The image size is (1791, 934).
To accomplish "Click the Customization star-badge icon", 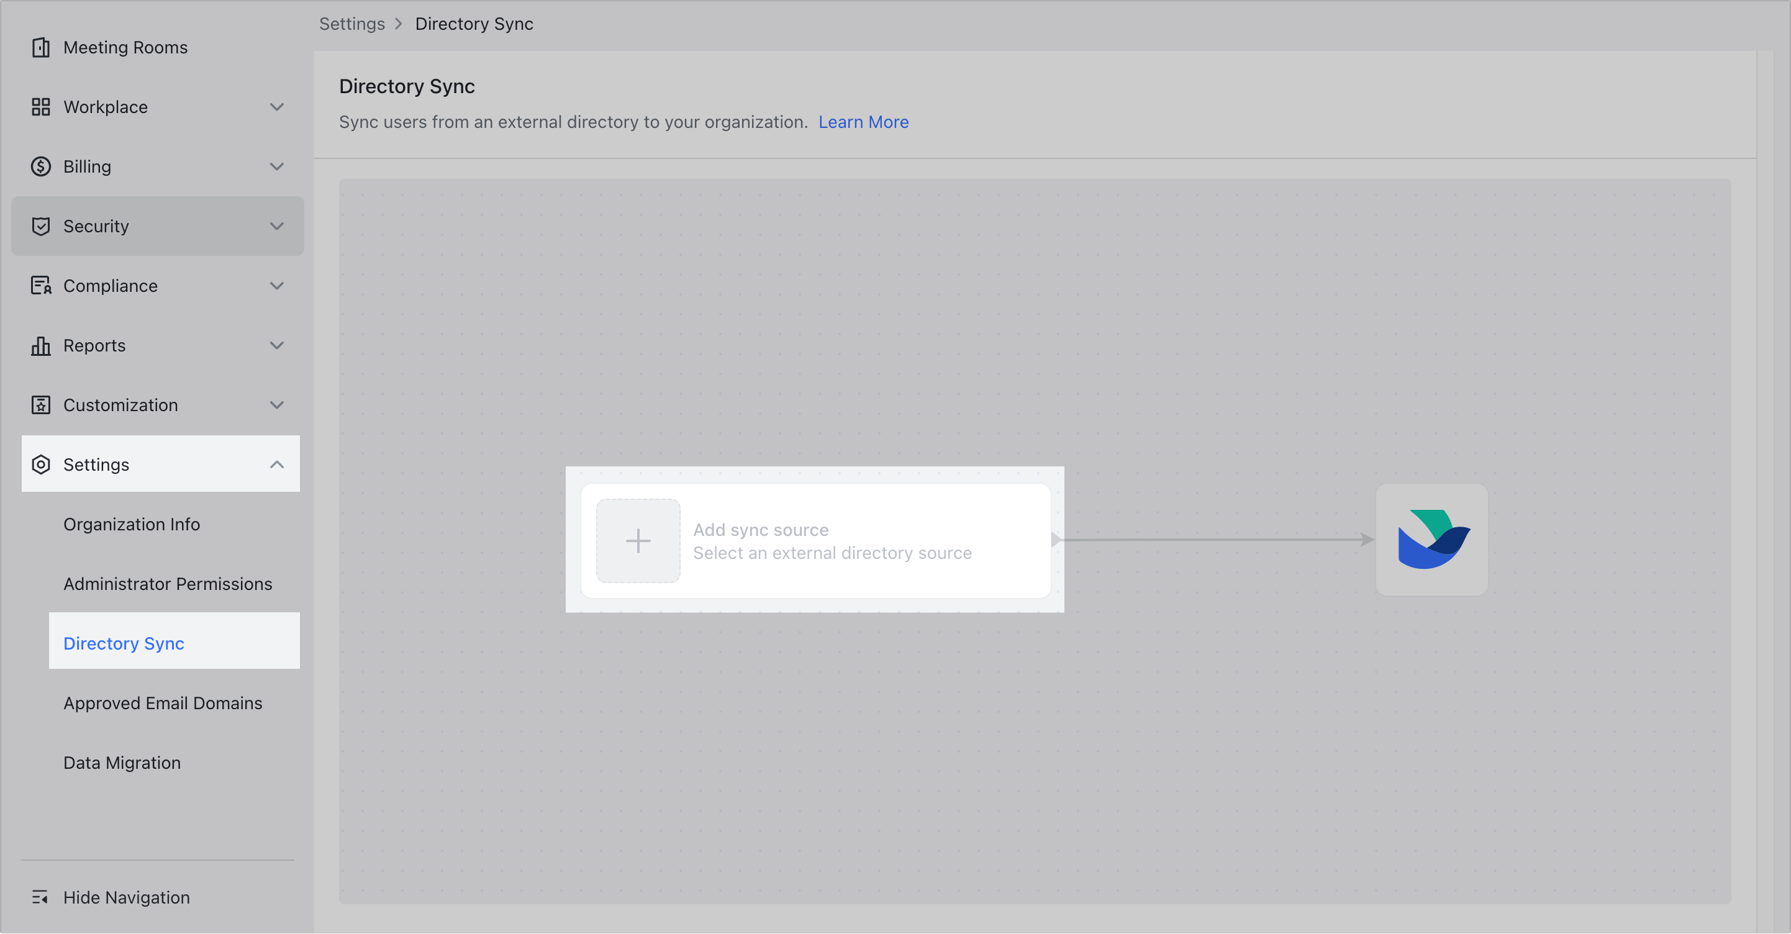I will point(41,405).
